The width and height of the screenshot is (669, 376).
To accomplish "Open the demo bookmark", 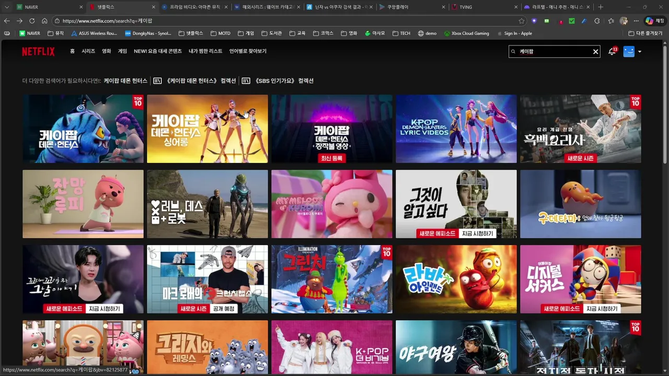I will pos(427,33).
